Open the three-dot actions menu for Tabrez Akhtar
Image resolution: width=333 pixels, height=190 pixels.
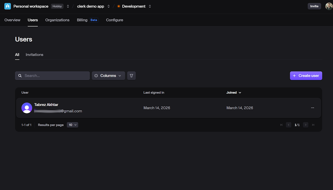click(313, 108)
